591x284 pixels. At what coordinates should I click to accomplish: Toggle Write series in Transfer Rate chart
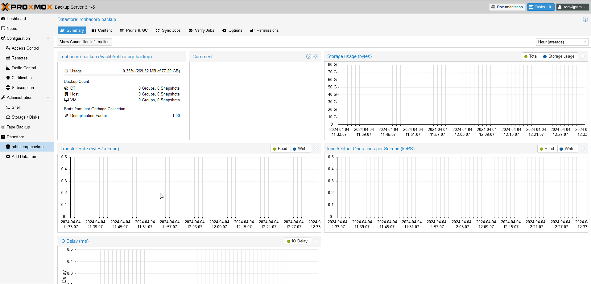300,149
